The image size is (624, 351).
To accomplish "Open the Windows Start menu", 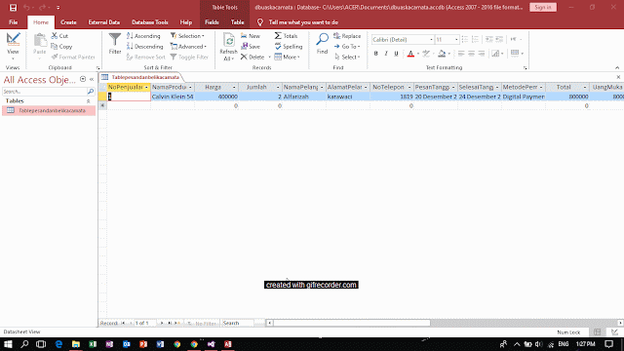I will pyautogui.click(x=8, y=344).
